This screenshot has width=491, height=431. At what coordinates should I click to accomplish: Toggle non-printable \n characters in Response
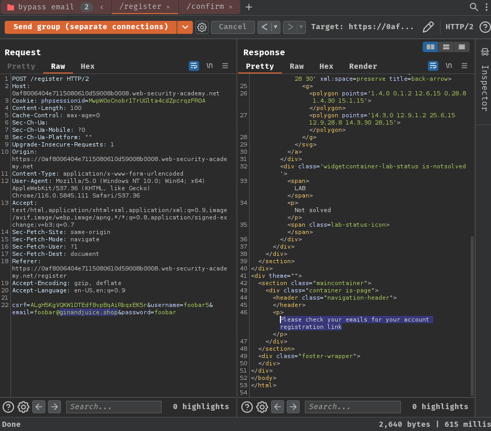coord(449,66)
